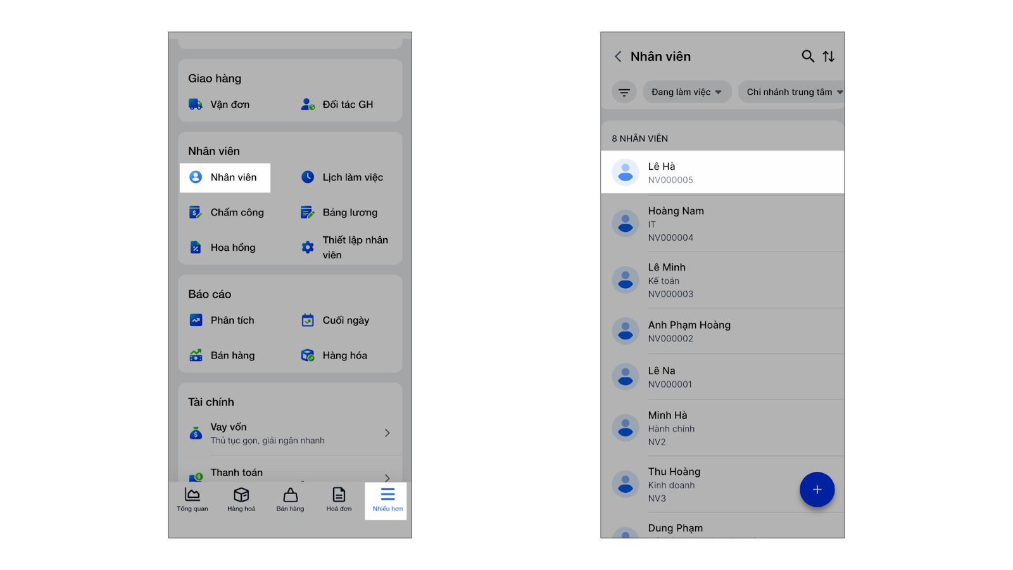Open Hoa hồng commission
1013x570 pixels.
click(x=222, y=248)
